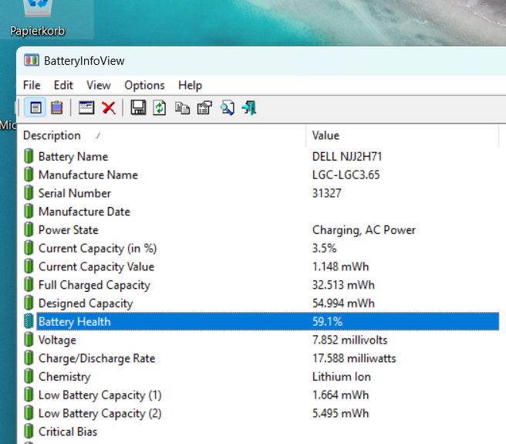The height and width of the screenshot is (444, 506).
Task: Copy selected items with the two-pages icon
Action: tap(182, 108)
